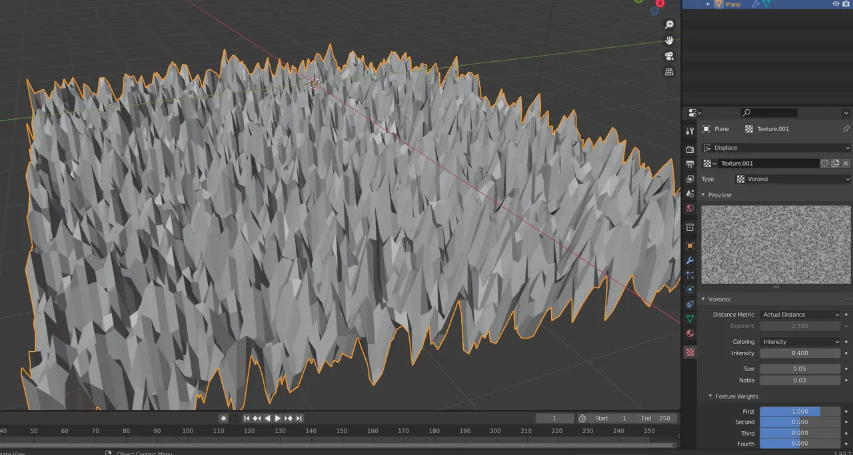Play animation in reverse button

[267, 418]
